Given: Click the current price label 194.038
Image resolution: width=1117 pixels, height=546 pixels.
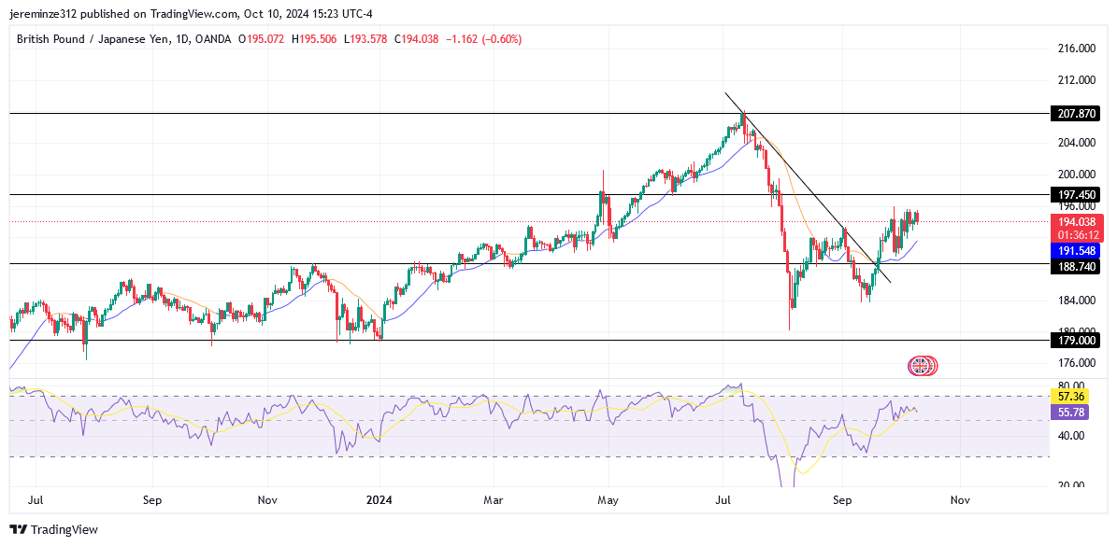Looking at the screenshot, I should [x=1075, y=222].
